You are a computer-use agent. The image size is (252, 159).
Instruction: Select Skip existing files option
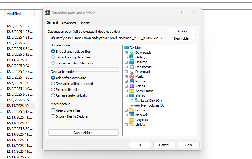coord(53,89)
